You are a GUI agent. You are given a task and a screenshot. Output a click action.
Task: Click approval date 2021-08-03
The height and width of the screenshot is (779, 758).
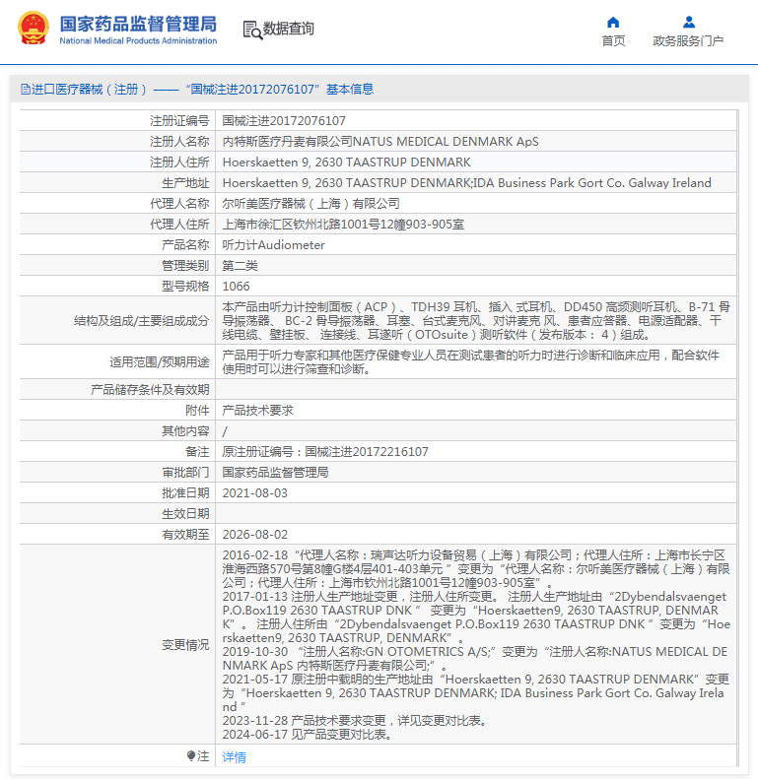click(x=254, y=492)
